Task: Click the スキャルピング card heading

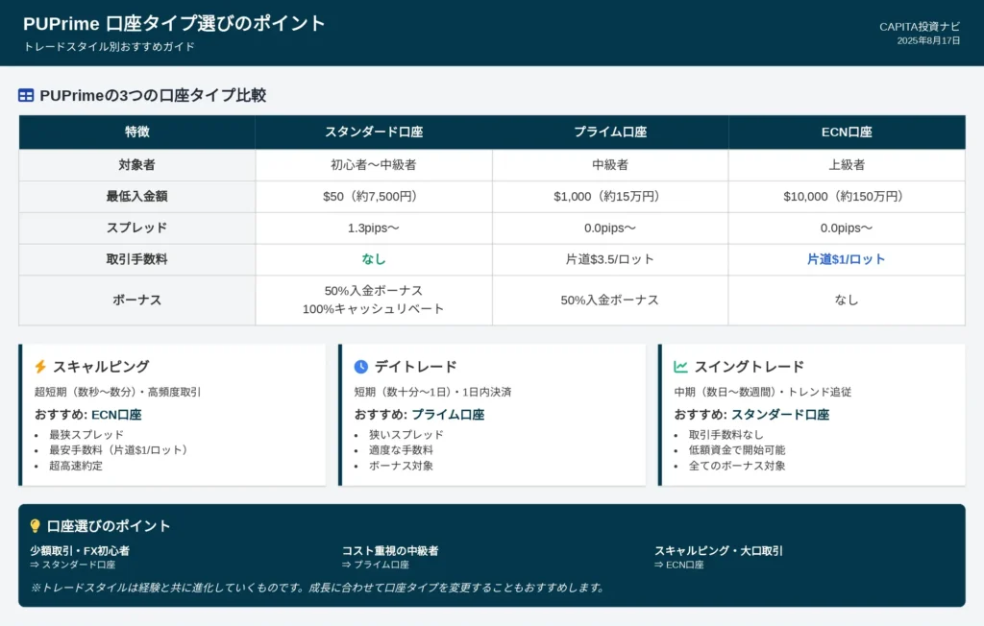Action: point(101,367)
